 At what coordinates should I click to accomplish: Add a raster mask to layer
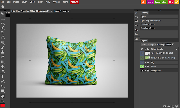tap(165, 106)
